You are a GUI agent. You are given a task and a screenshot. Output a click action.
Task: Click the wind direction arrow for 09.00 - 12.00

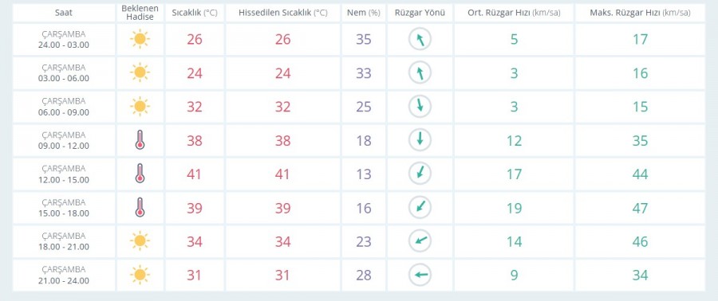pos(420,140)
